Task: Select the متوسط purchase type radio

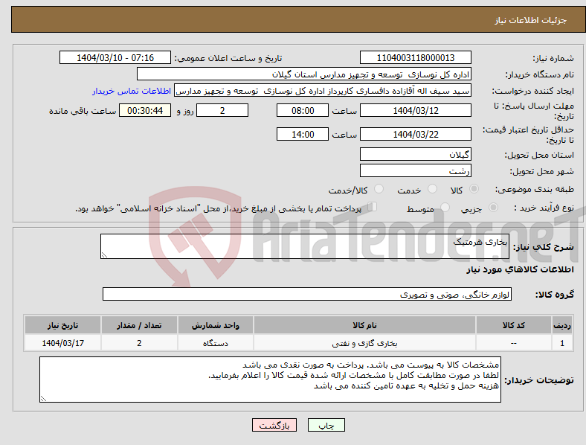Action: [445, 207]
